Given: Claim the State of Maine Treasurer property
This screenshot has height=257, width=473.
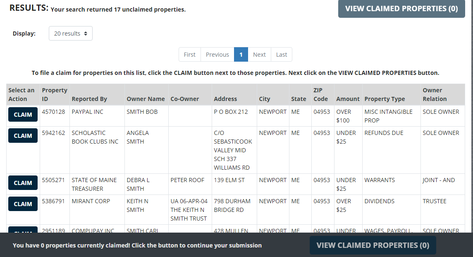Looking at the screenshot, I should [23, 183].
